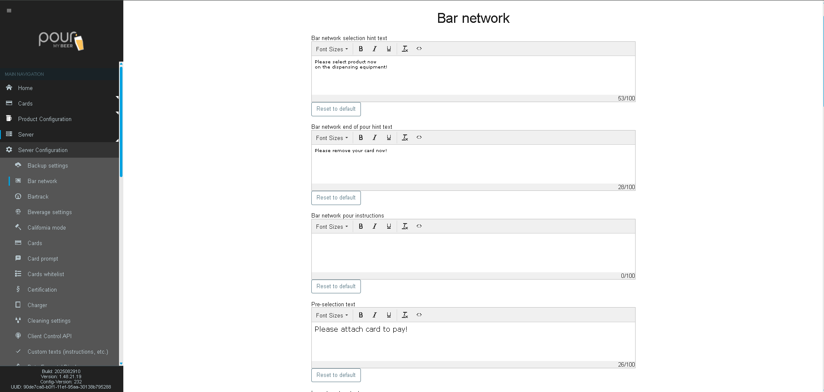Click the sidebar scrollbar down arrow

coord(121,364)
